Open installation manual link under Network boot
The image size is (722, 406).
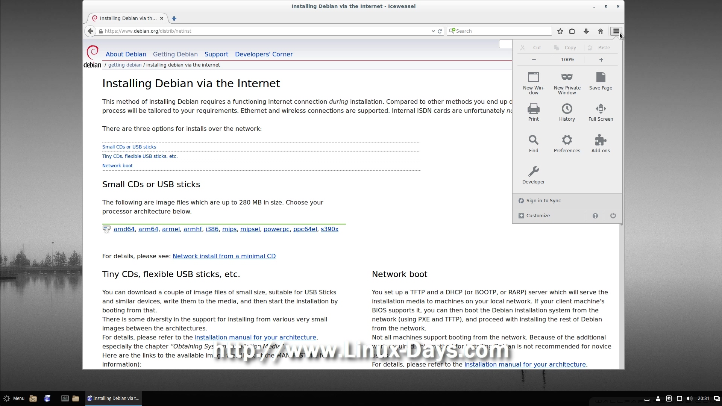(525, 365)
